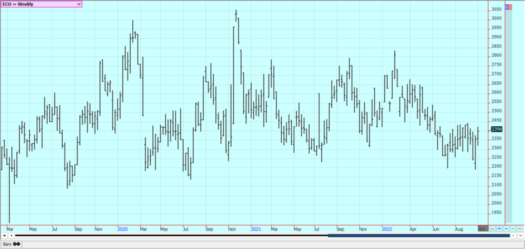Click the 2500 price axis label
Image resolution: width=525 pixels, height=249 pixels.
coord(496,111)
